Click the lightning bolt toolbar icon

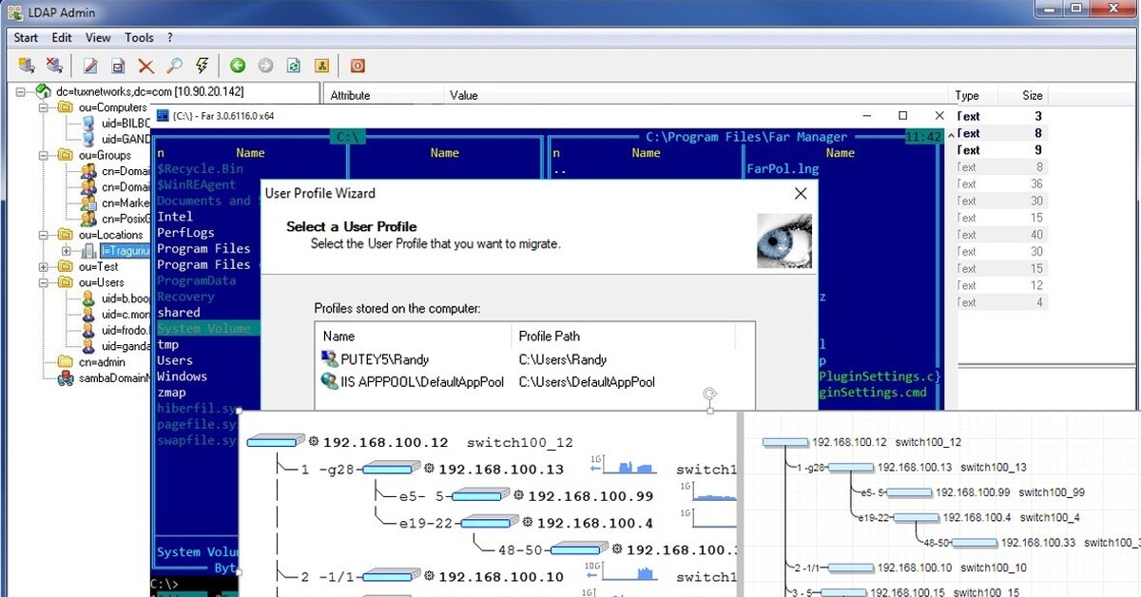pyautogui.click(x=202, y=66)
